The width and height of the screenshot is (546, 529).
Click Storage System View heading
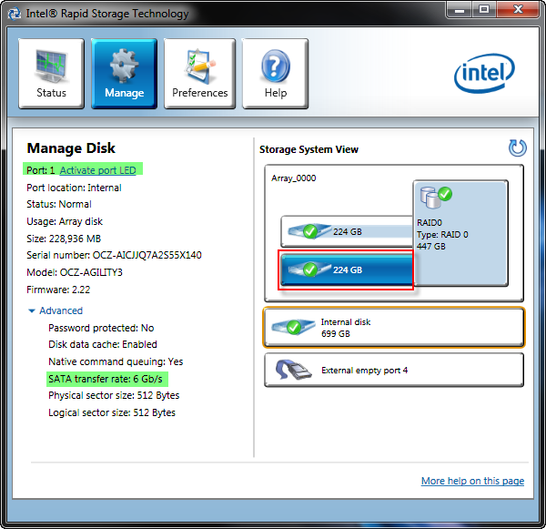[x=308, y=149]
